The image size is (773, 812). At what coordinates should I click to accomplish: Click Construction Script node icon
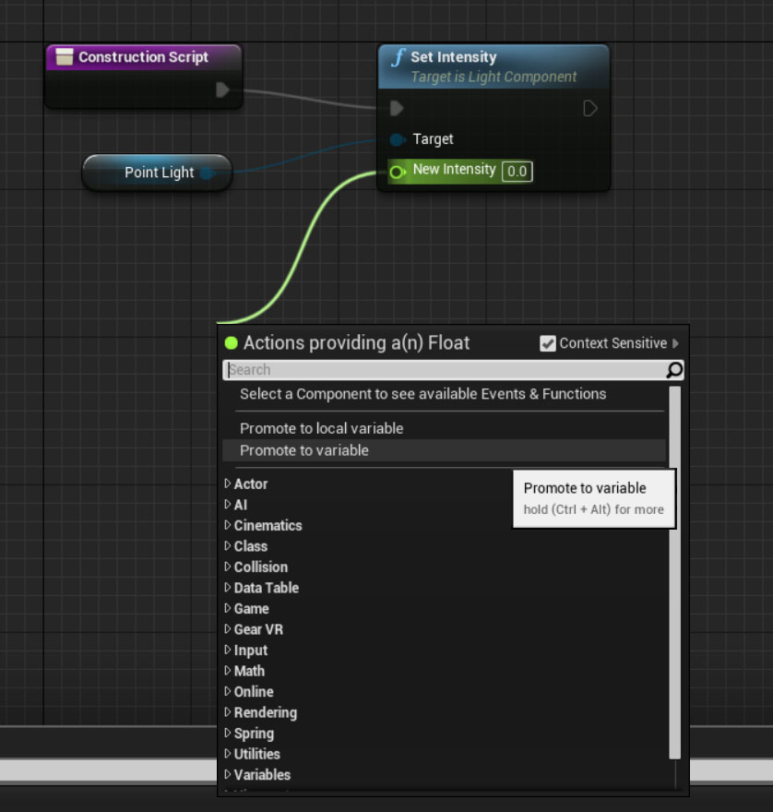(x=65, y=57)
